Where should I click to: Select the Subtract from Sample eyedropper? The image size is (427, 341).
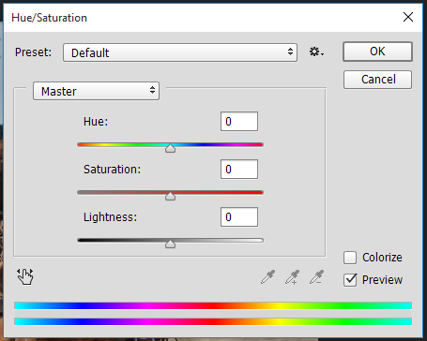316,277
